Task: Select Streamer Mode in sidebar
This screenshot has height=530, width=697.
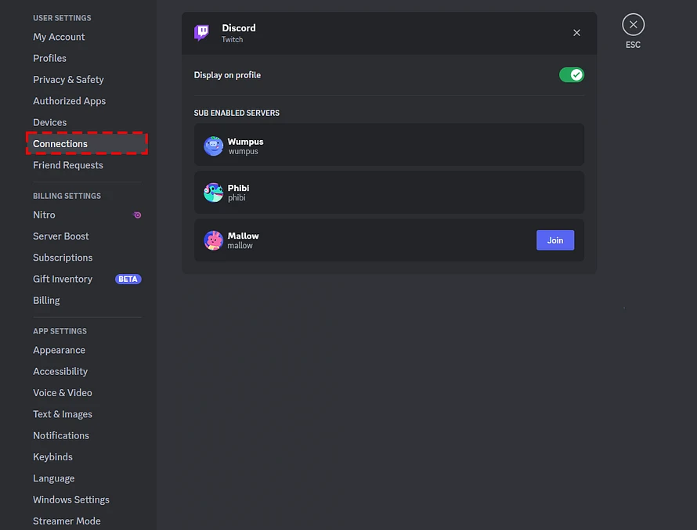Action: pos(67,521)
